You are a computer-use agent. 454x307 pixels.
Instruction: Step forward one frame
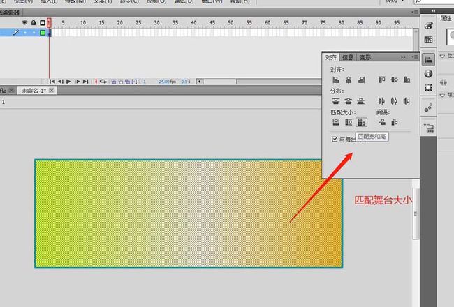point(77,82)
